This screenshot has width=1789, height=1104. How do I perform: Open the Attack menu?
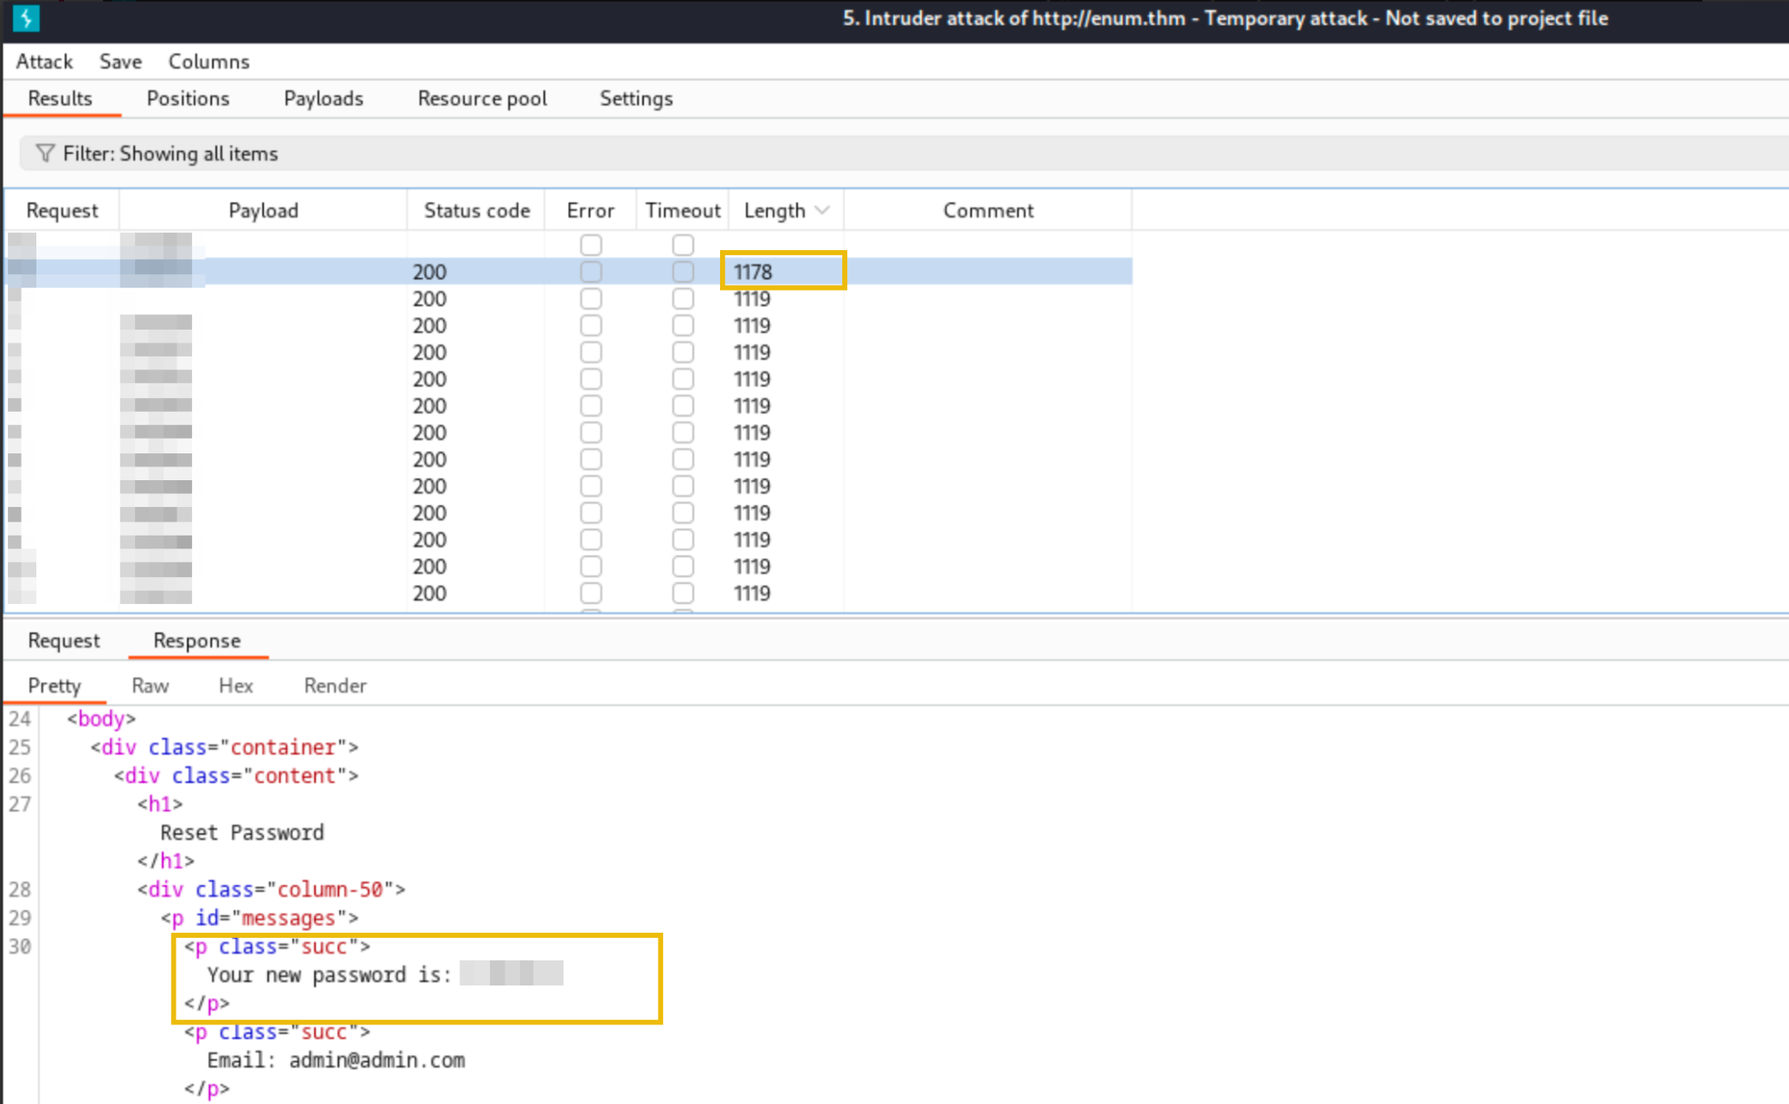click(44, 61)
